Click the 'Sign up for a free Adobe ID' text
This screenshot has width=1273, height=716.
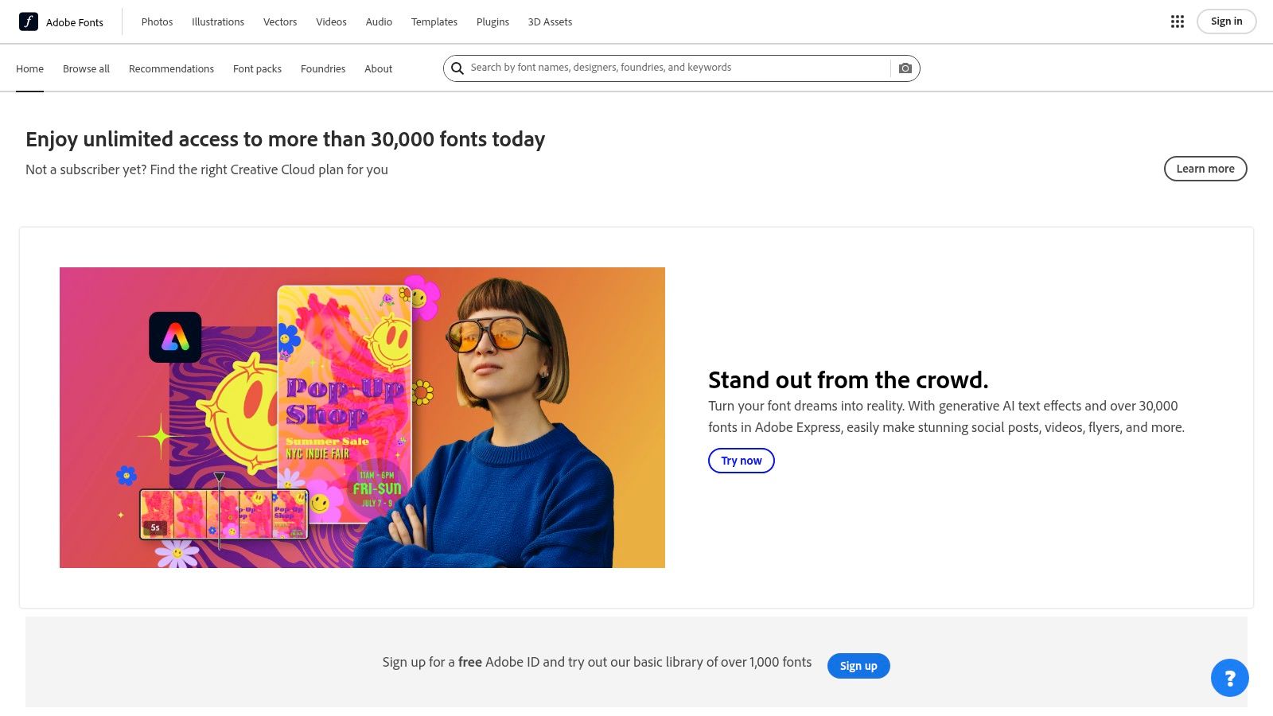point(597,662)
